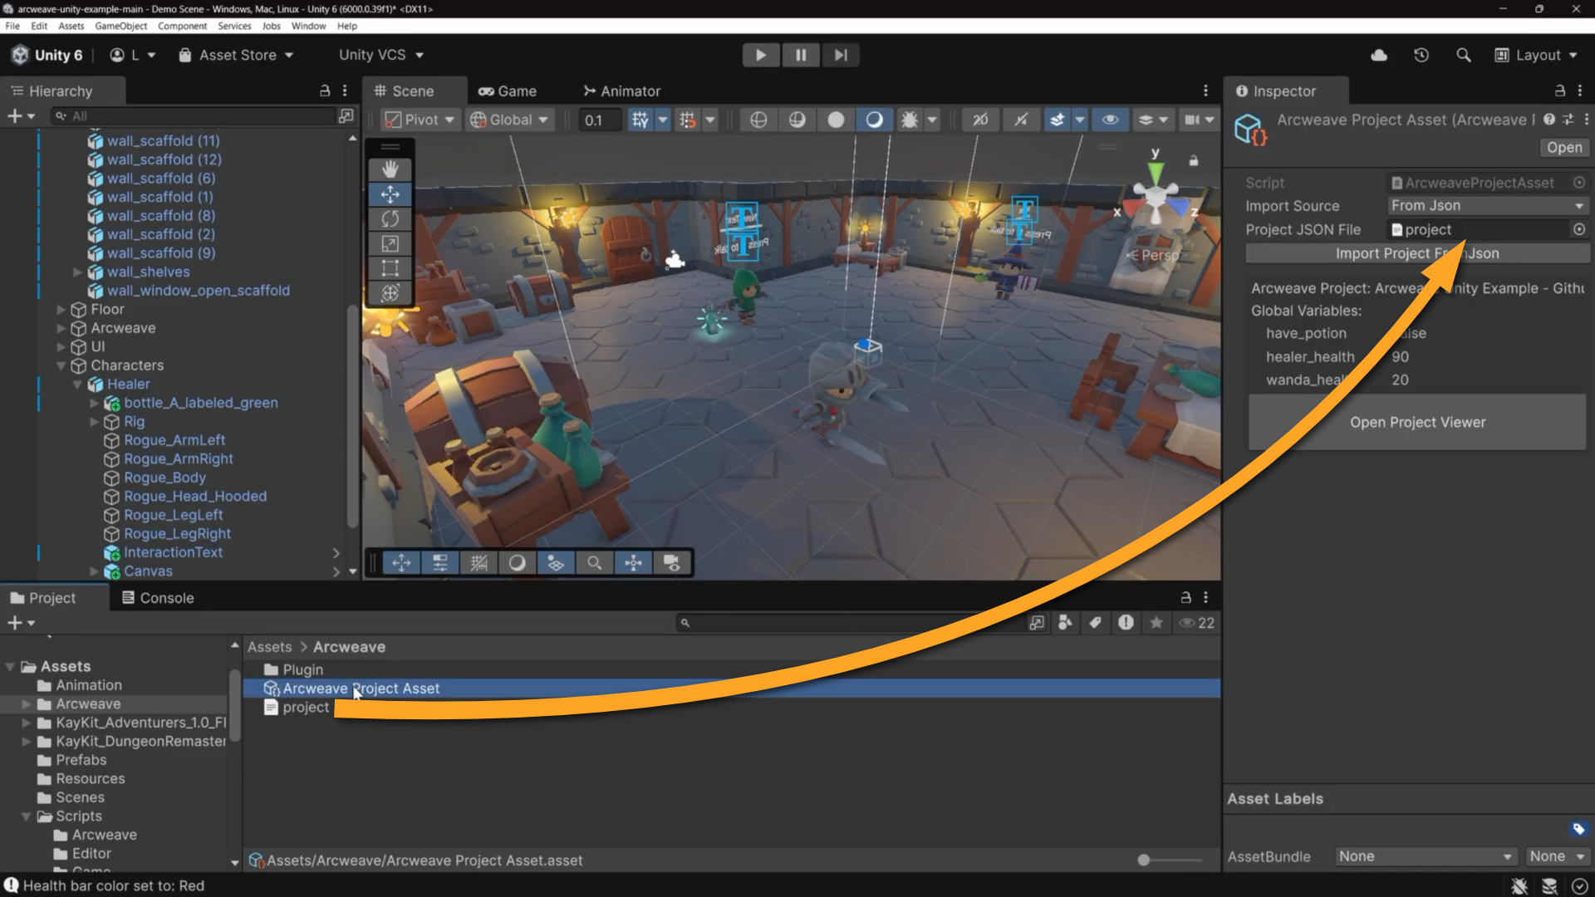Click Import Project From Json button
The image size is (1595, 897).
[1417, 253]
